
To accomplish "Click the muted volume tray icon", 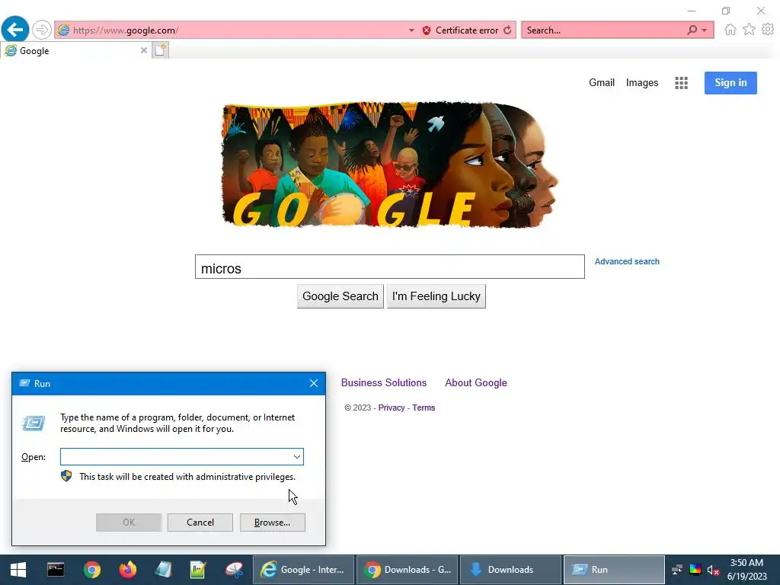I will pyautogui.click(x=713, y=570).
